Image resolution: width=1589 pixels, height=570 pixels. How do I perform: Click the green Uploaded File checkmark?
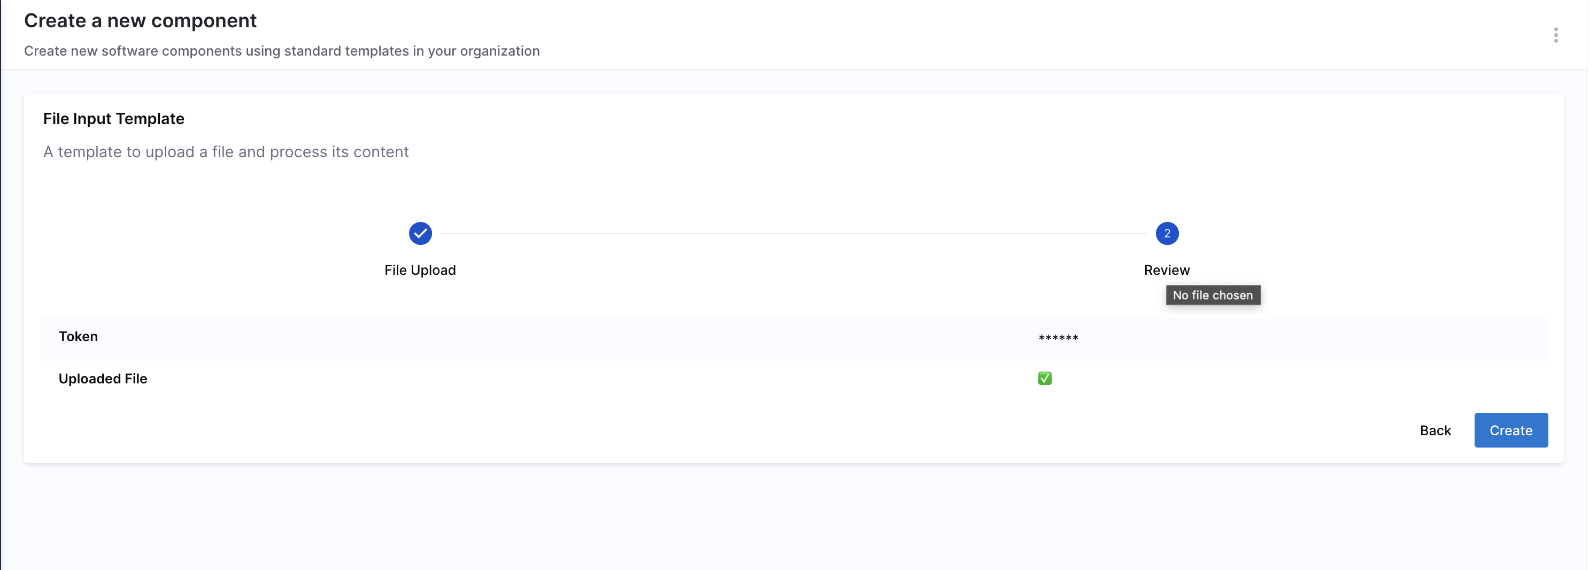pyautogui.click(x=1044, y=378)
